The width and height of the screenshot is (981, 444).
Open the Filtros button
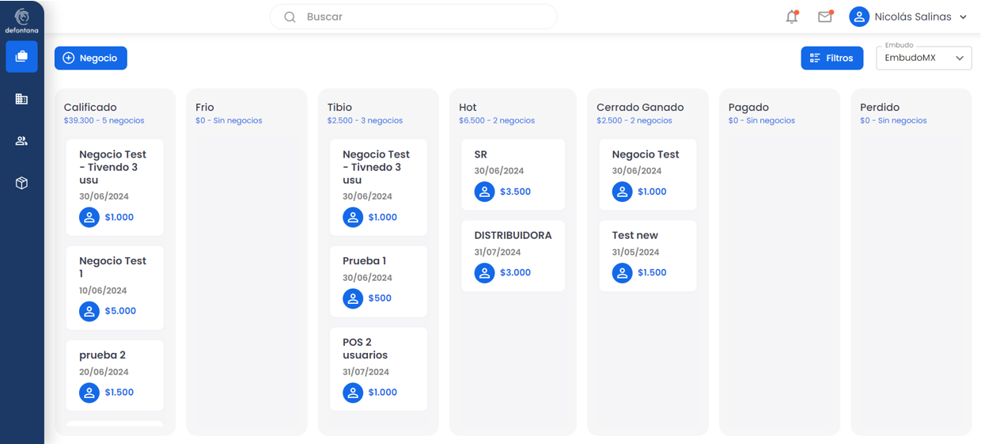[x=831, y=58]
